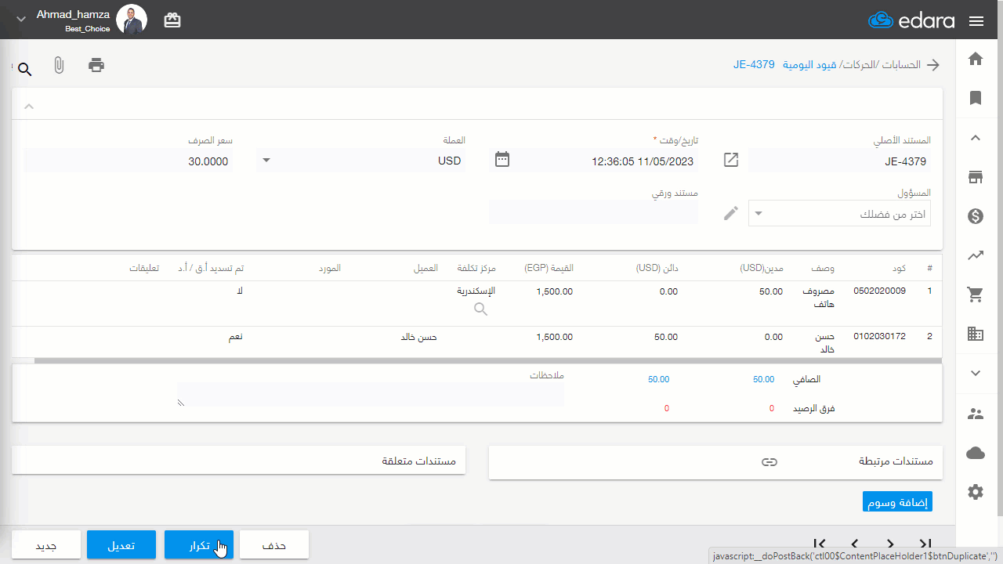Expand sidebar section with down chevron
Viewport: 1003px width, 564px height.
click(976, 374)
